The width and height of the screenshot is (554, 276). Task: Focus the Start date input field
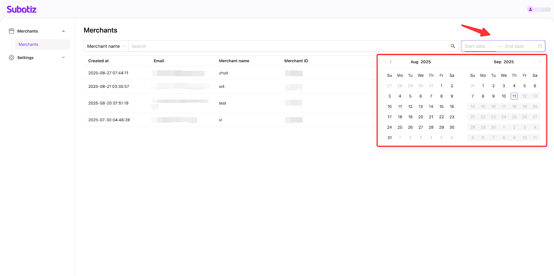click(479, 46)
